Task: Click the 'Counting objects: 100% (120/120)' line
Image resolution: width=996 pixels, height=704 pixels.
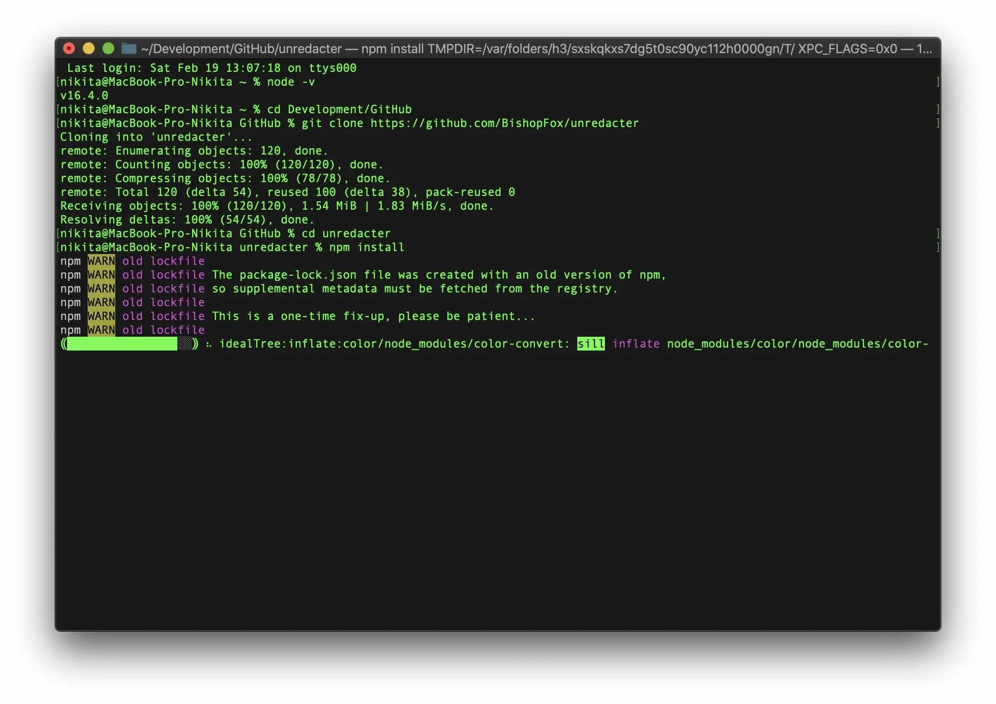Action: [222, 164]
